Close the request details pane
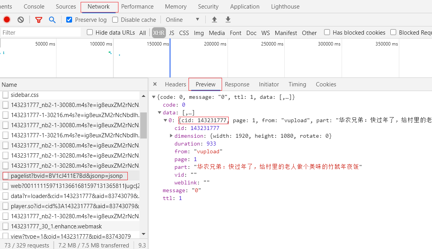 point(155,84)
